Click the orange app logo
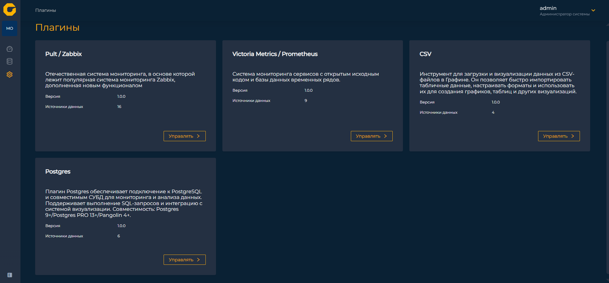This screenshot has height=283, width=609. [10, 10]
